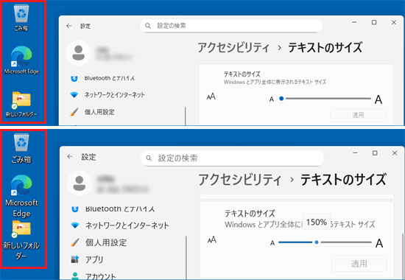Click text size slider thumb at minimum
The width and height of the screenshot is (405, 280).
(x=281, y=99)
